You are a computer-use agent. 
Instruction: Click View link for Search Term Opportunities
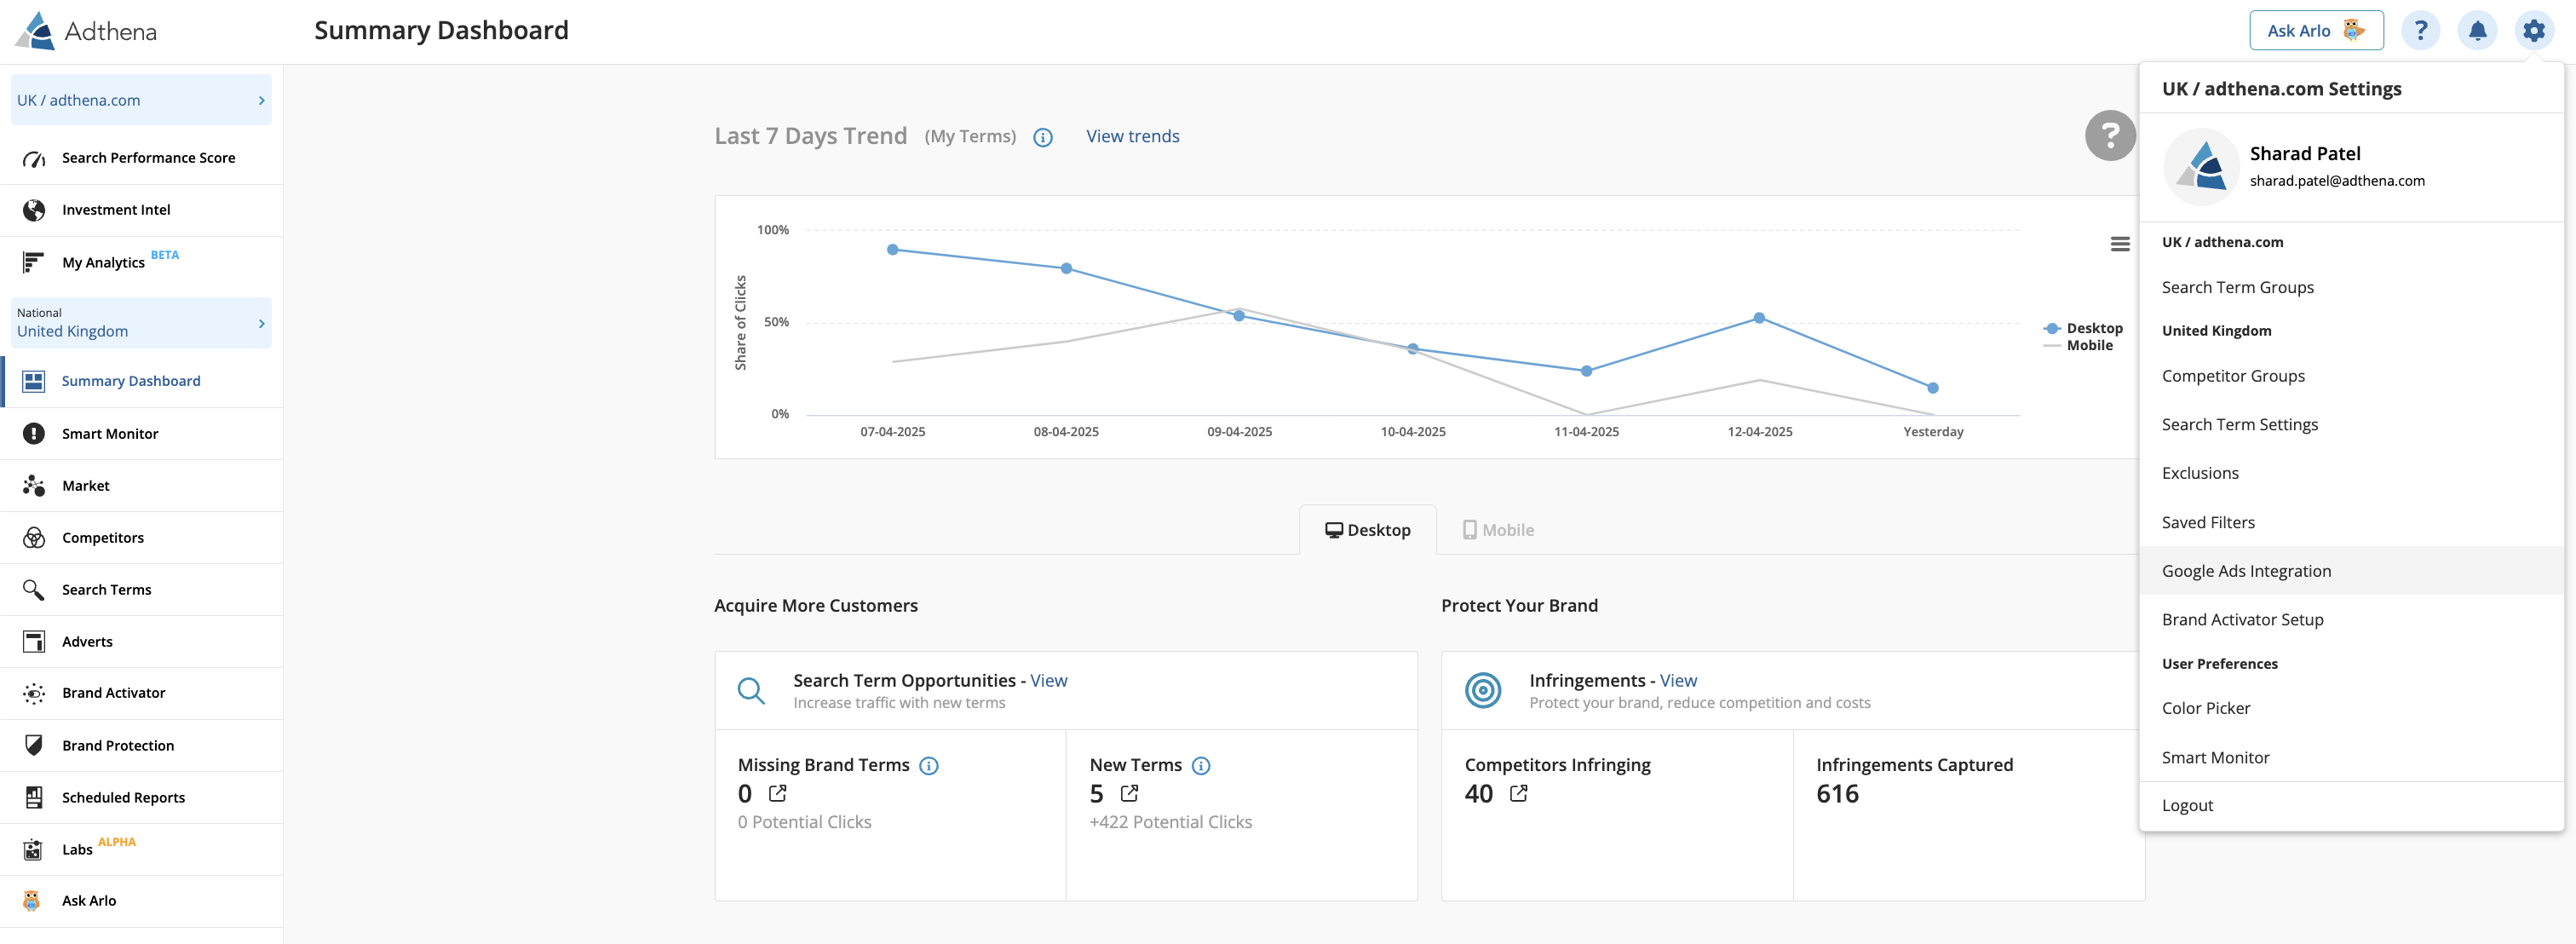[x=1048, y=681]
